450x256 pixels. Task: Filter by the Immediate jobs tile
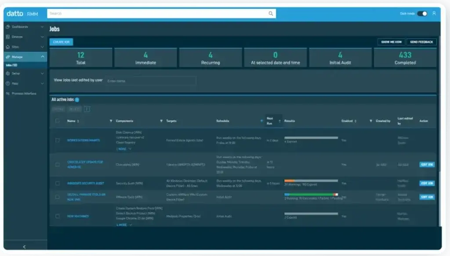tap(145, 58)
